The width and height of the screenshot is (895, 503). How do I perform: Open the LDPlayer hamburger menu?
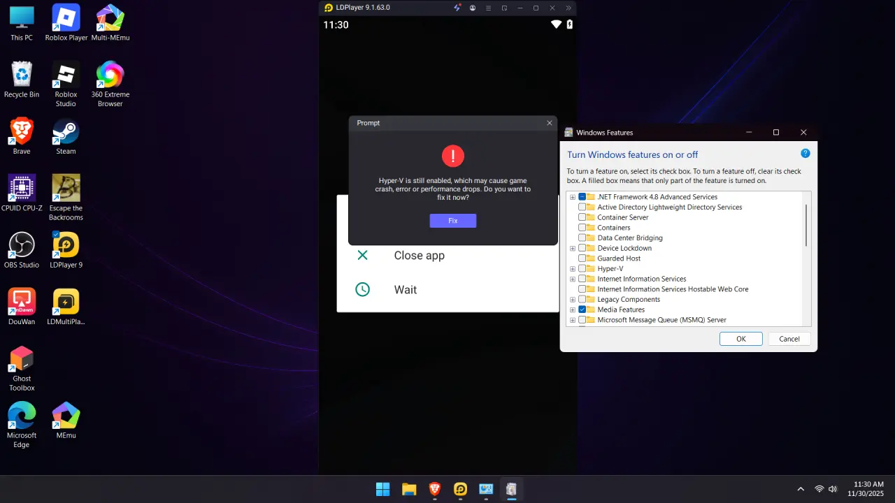tap(488, 8)
